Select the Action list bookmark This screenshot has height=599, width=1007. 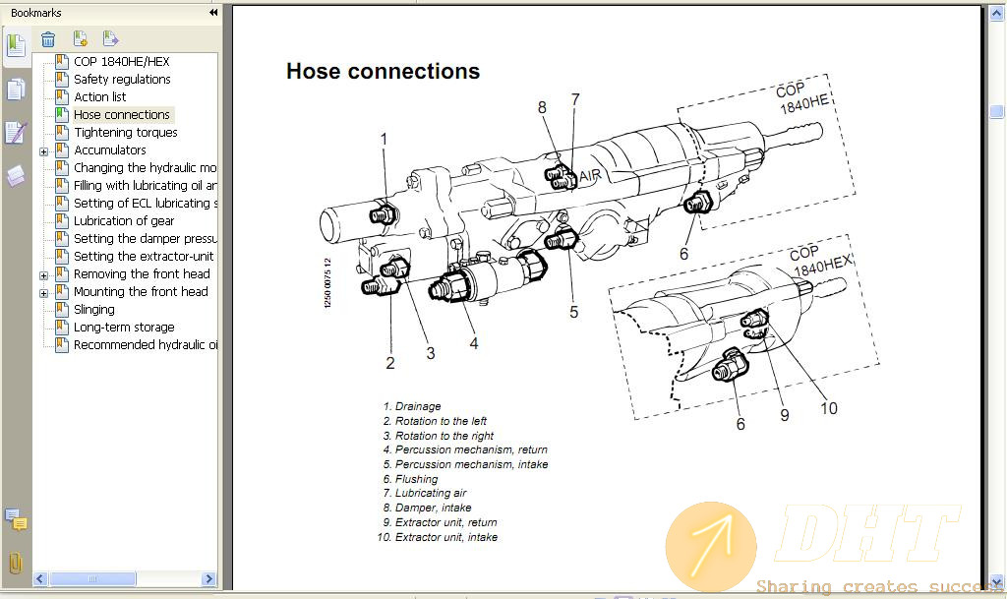99,97
